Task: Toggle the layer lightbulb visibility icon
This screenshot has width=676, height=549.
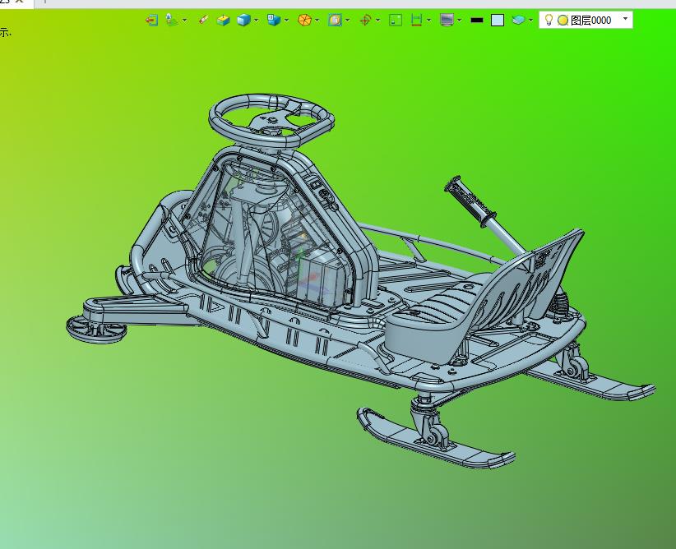Action: [549, 20]
